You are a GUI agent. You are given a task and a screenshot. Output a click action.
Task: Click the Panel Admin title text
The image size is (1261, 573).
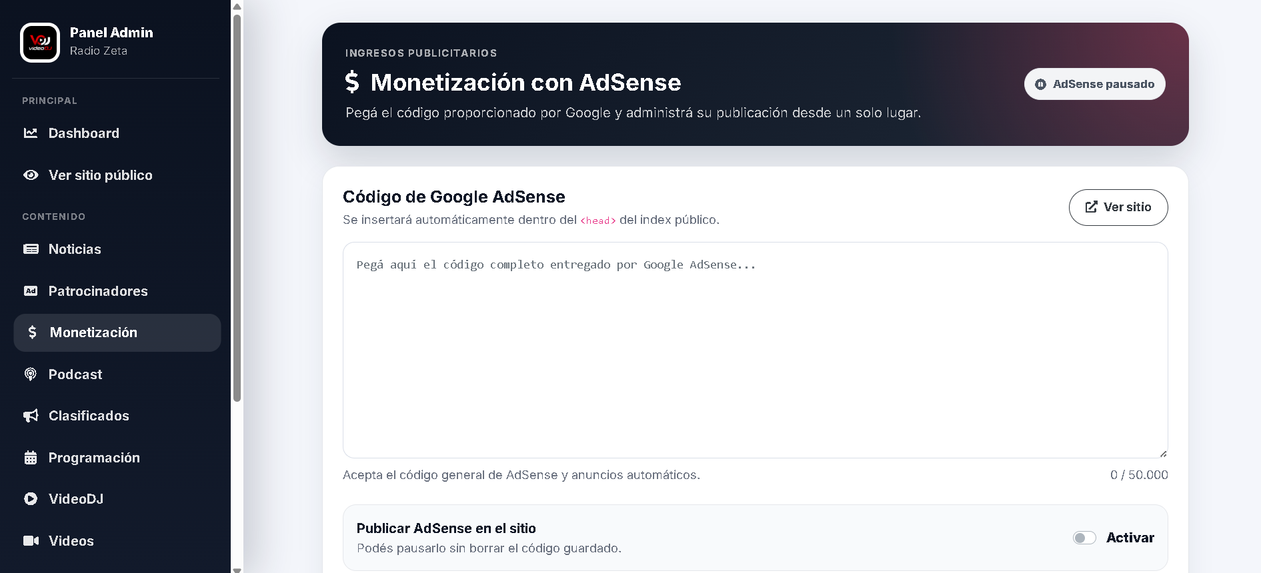tap(111, 33)
